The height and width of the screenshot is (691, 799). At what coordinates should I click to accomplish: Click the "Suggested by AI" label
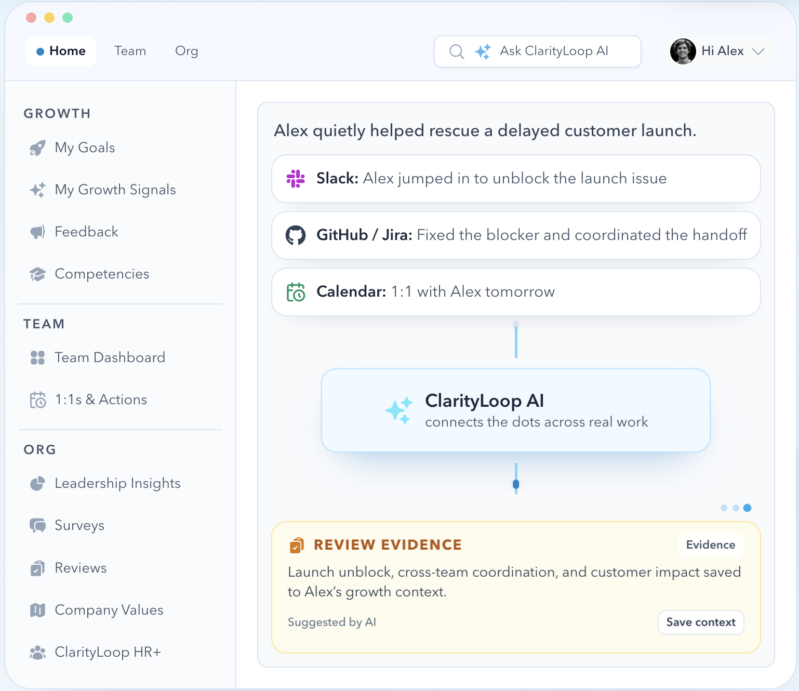tap(332, 622)
